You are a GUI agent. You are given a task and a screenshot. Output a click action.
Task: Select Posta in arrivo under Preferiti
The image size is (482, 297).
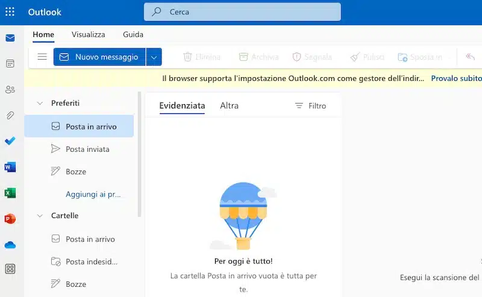click(x=79, y=127)
